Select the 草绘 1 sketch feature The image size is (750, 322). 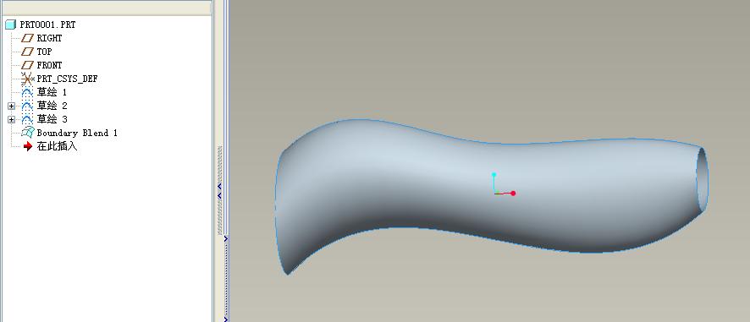(x=52, y=92)
